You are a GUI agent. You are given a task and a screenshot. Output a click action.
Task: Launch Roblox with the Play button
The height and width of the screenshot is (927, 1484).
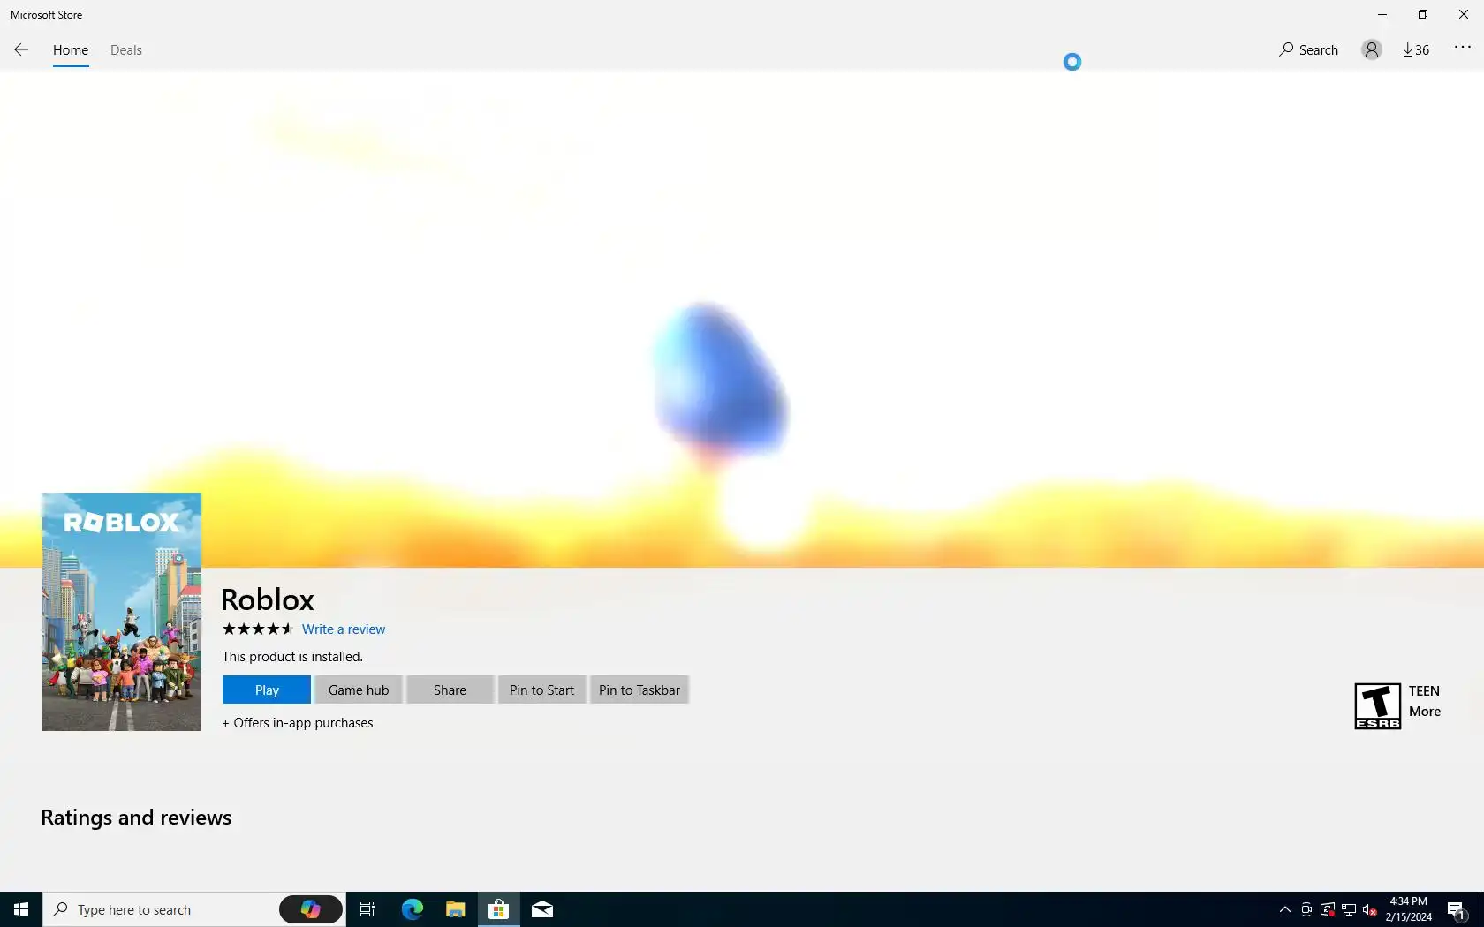point(267,690)
